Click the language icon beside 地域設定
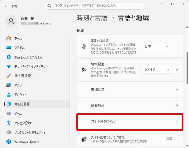Screen dimensions: 189x148 (84, 70)
